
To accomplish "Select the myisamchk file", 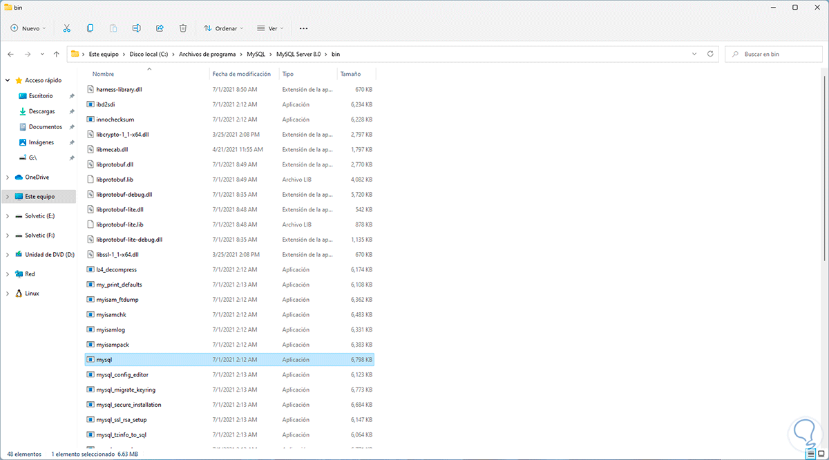I will [229, 315].
